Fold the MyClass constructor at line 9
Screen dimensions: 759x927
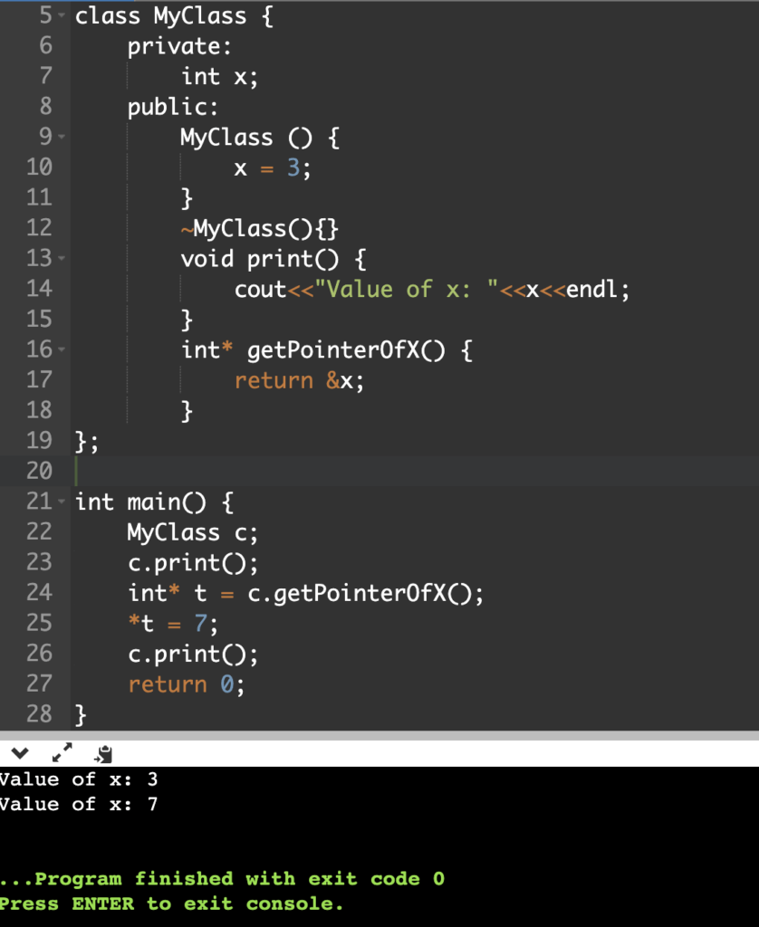tap(62, 138)
